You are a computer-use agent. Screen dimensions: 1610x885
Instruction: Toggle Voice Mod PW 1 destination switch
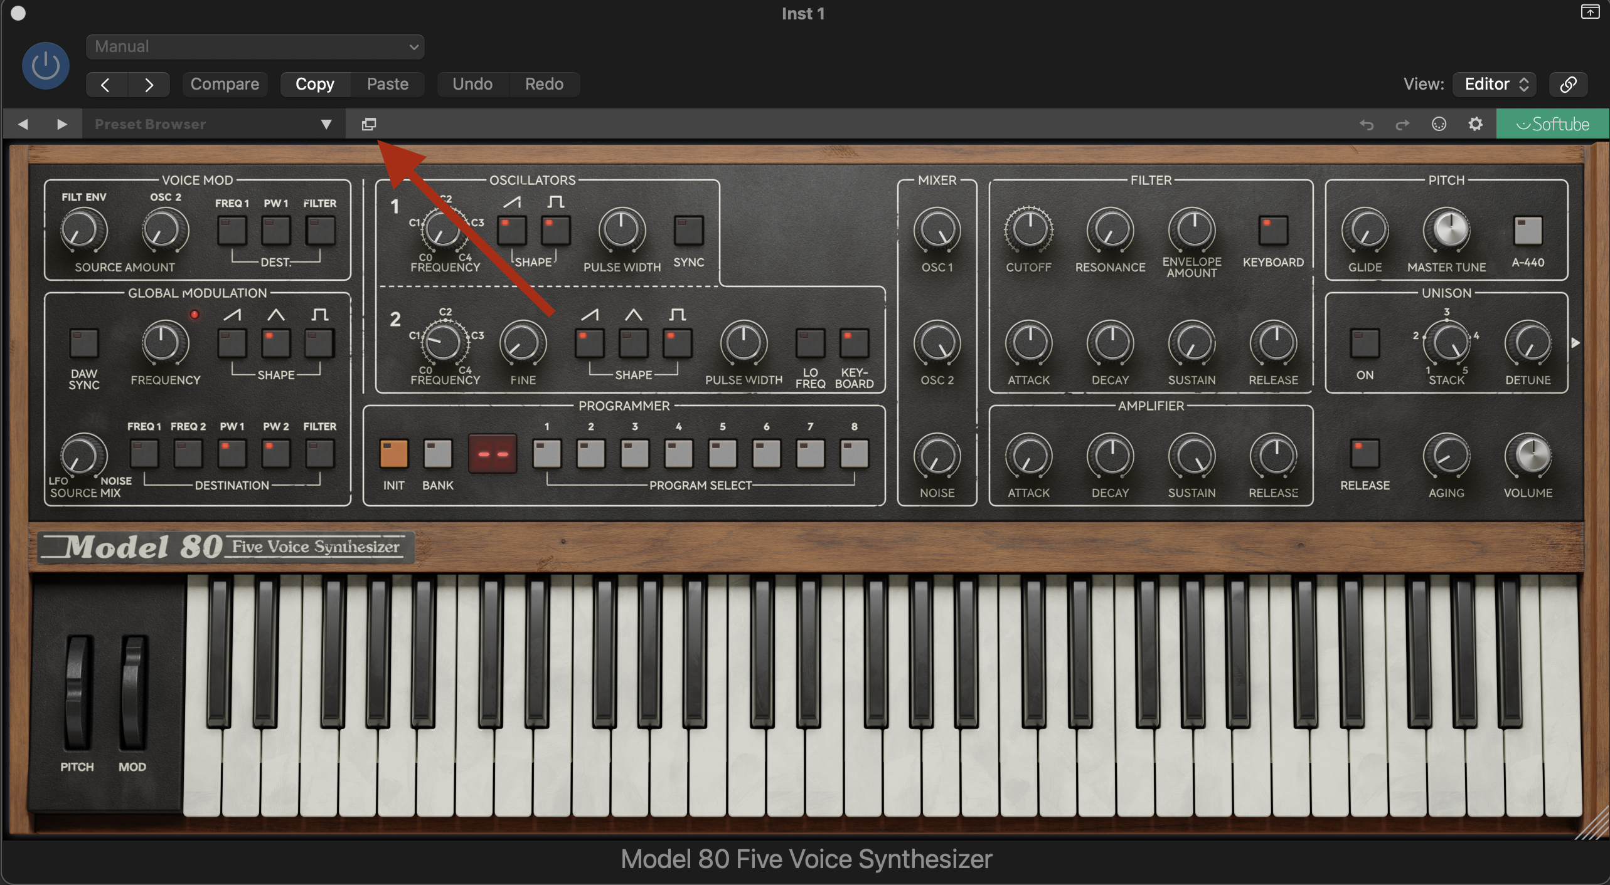click(x=276, y=231)
